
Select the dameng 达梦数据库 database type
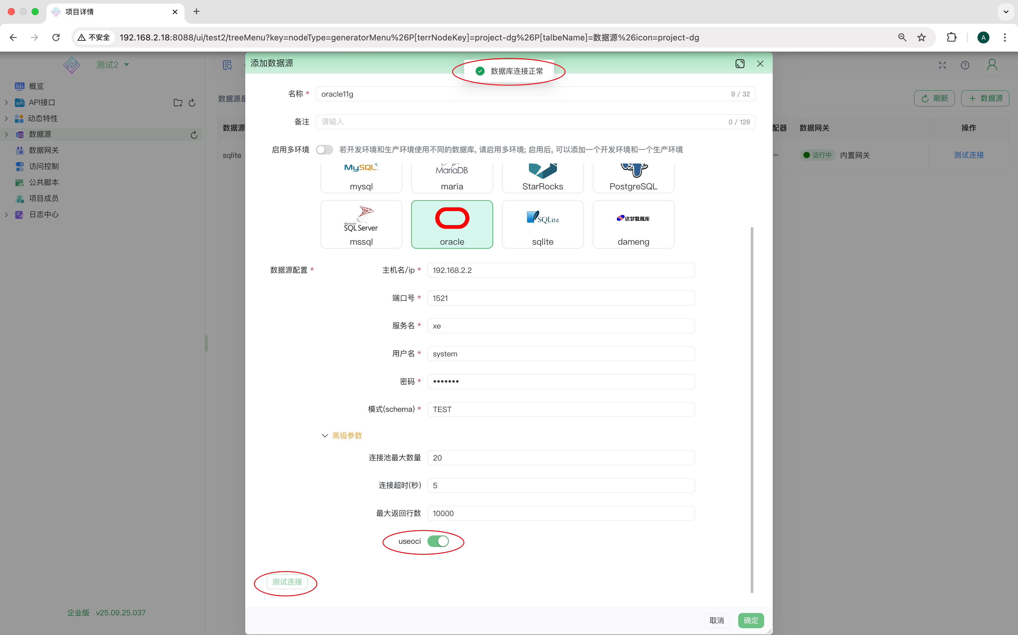(633, 224)
